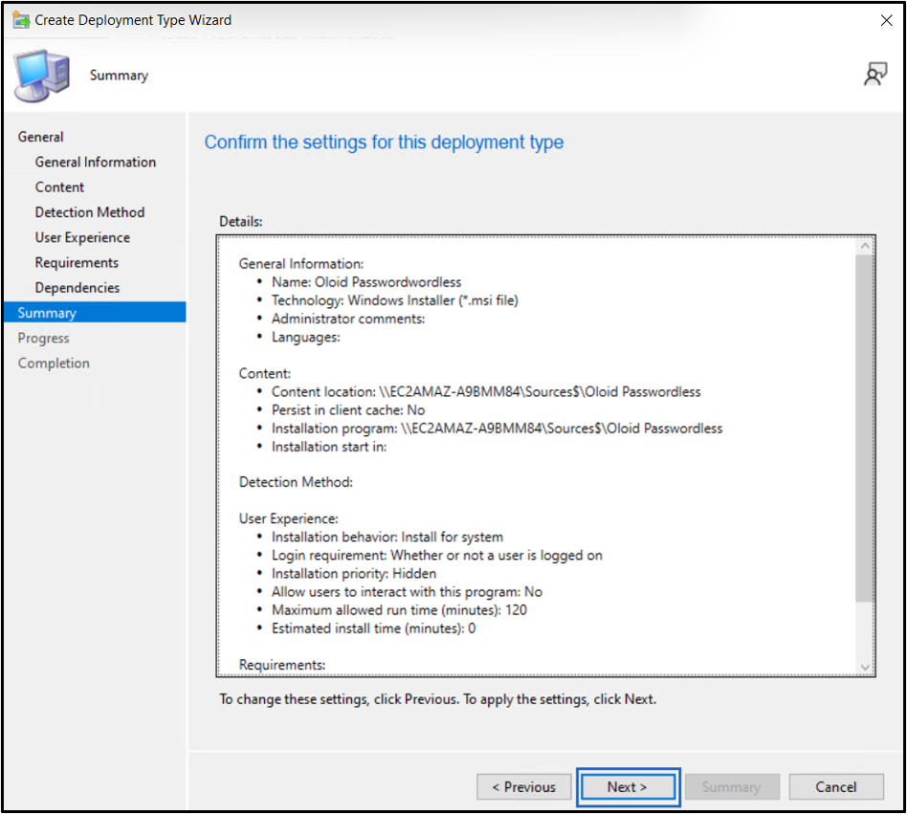The width and height of the screenshot is (907, 814).
Task: Go to the Detection Method step
Action: (x=90, y=212)
